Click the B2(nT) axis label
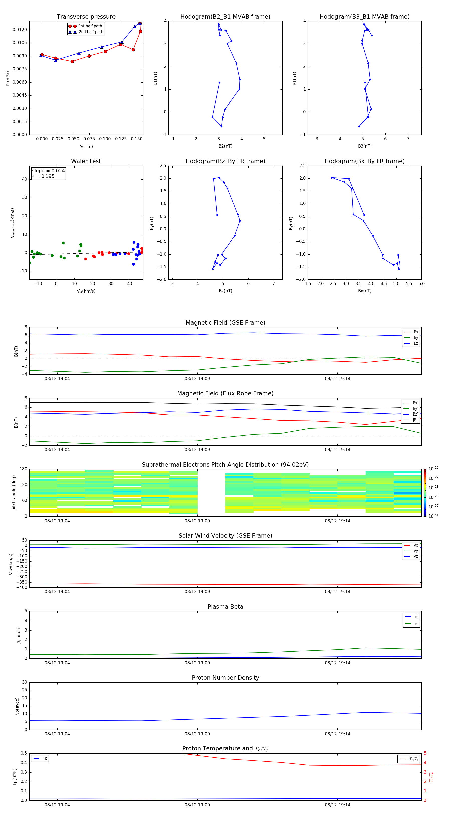This screenshot has width=451, height=827. [x=225, y=146]
